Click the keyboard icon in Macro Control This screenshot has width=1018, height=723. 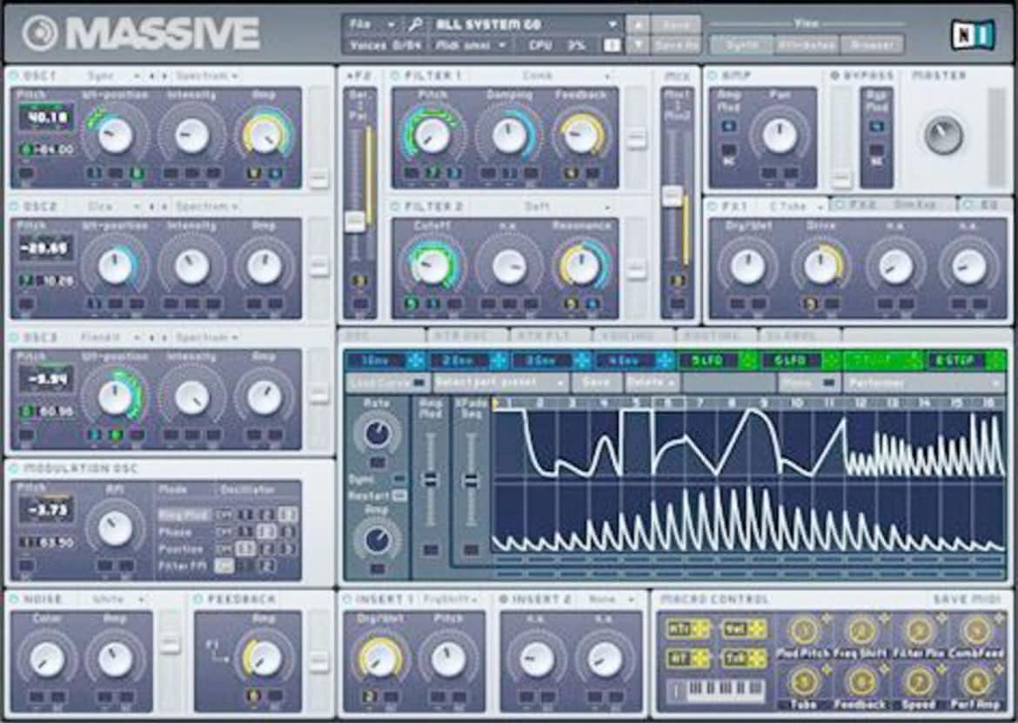click(717, 691)
